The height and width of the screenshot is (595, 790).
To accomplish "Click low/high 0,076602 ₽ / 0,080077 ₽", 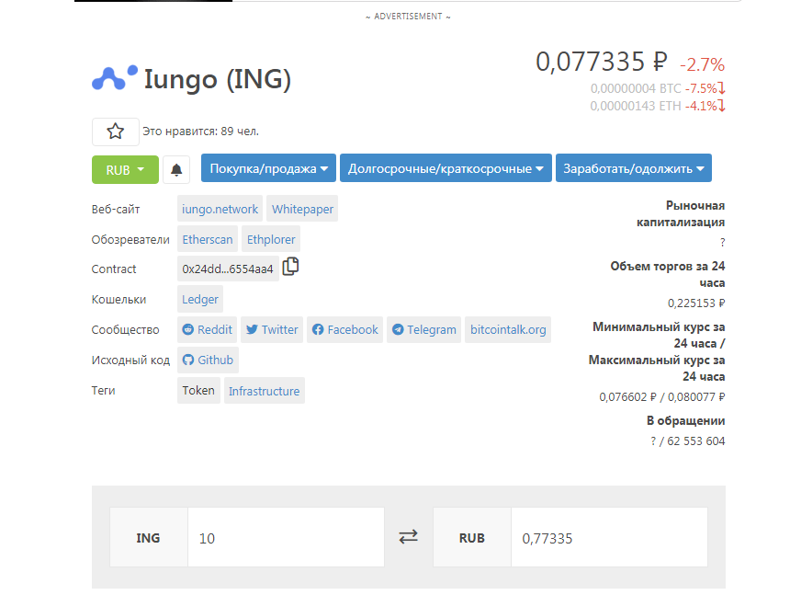I will (662, 397).
